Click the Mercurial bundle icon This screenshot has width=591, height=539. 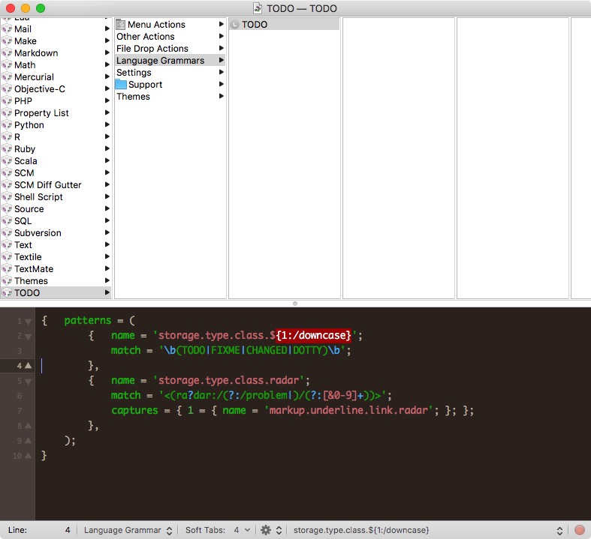pyautogui.click(x=7, y=77)
